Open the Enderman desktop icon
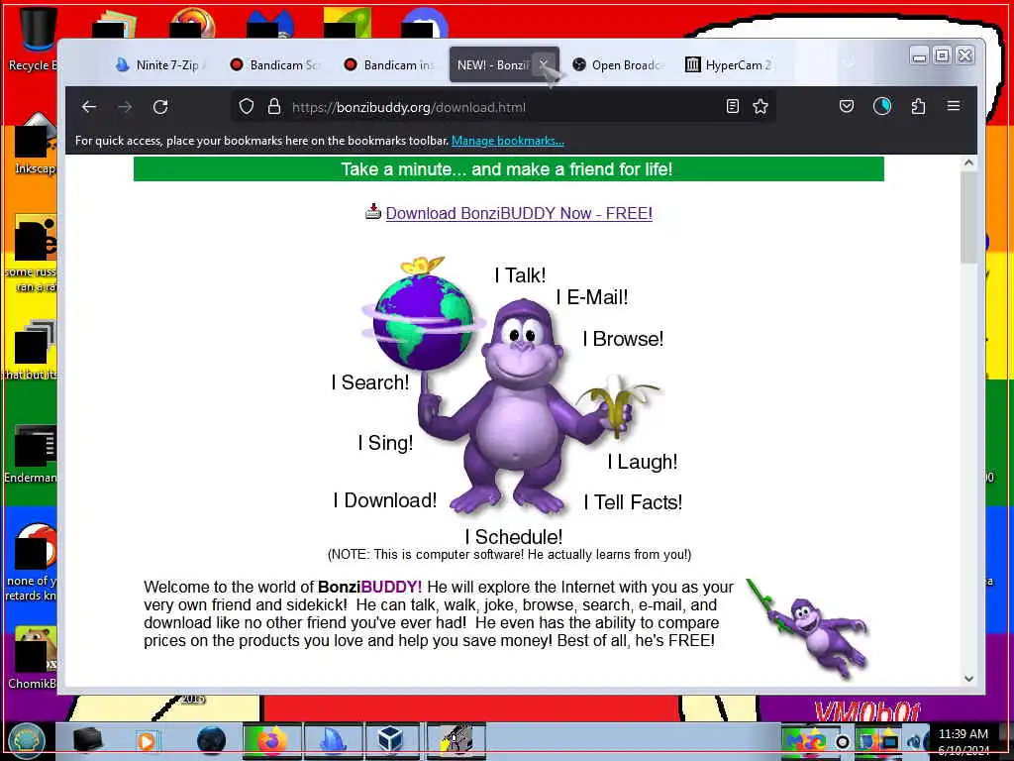Viewport: 1014px width, 761px height. [x=31, y=453]
